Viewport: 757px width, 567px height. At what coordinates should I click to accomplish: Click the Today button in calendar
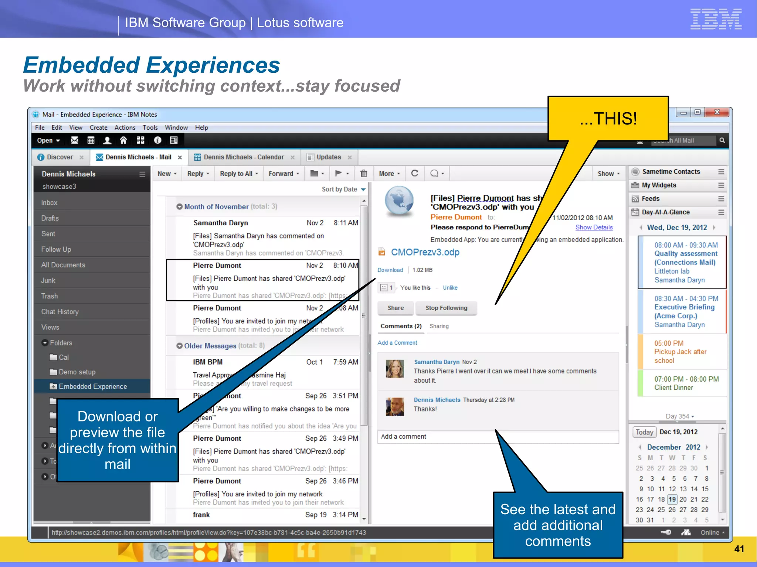pyautogui.click(x=644, y=432)
